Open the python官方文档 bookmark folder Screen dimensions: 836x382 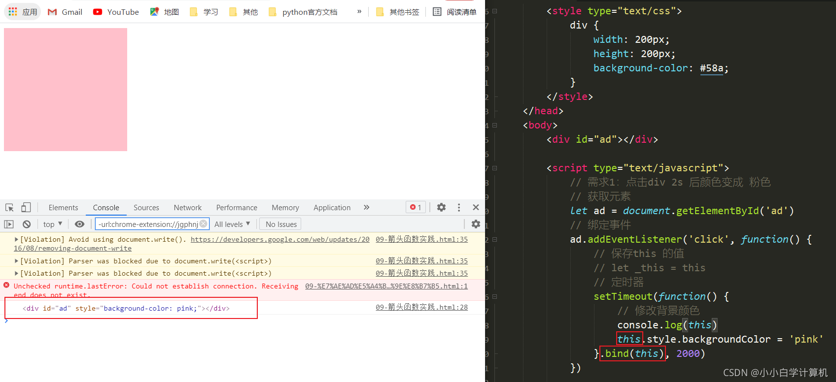pos(303,12)
